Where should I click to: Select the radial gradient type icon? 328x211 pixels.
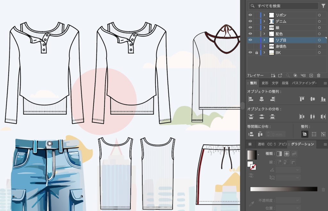point(287,154)
